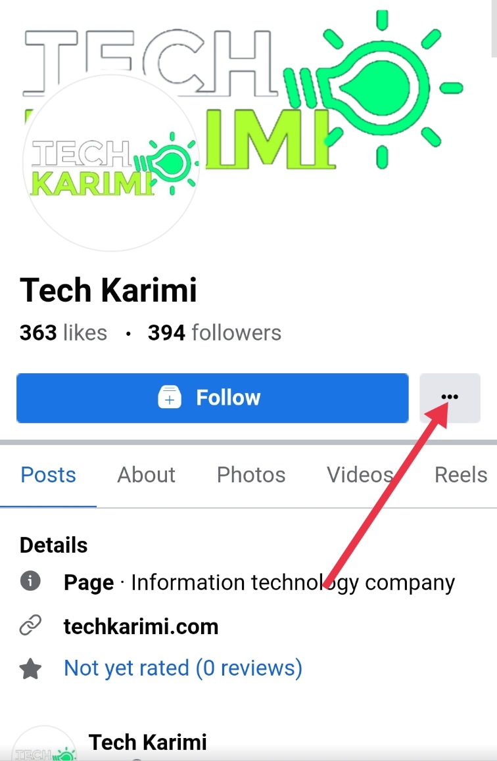
Task: Click the Tech Karimi page title
Action: 108,290
